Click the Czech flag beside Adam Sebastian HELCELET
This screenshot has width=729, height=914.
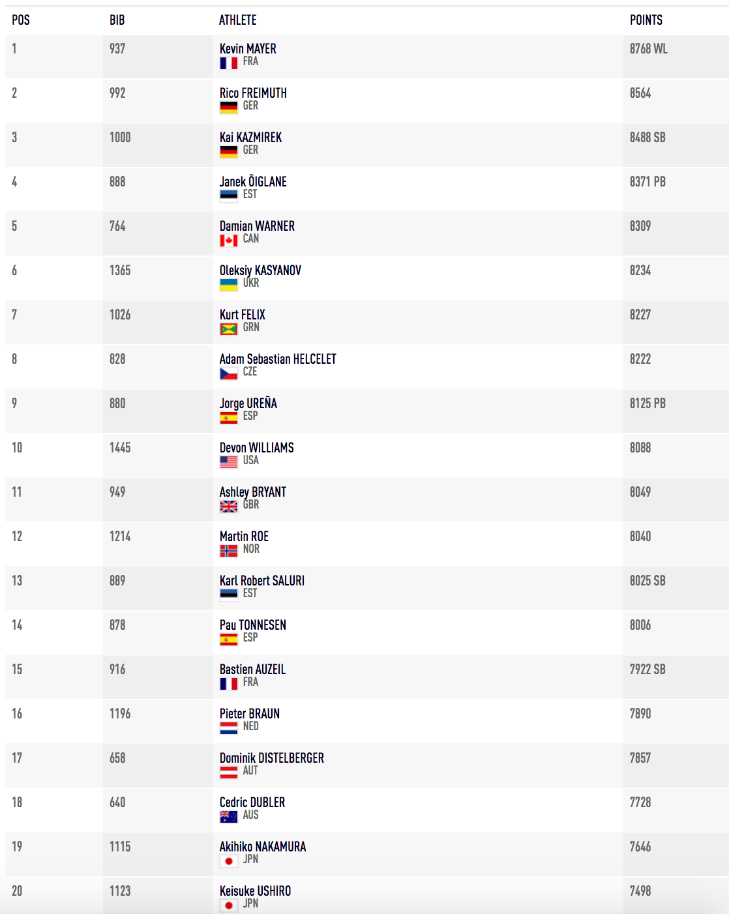[x=228, y=374]
